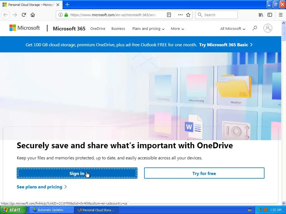Click page scrollbar up arrow
This screenshot has height=214, width=286.
click(x=283, y=23)
